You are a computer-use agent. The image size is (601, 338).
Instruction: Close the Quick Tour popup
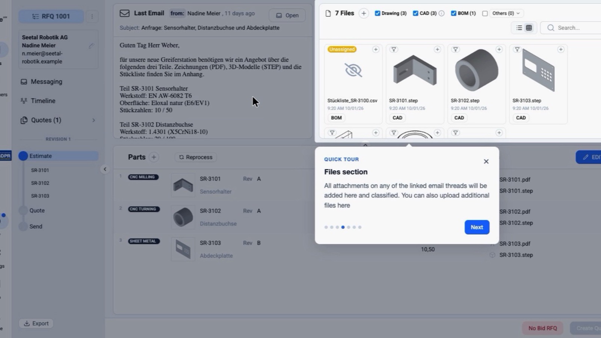486,161
